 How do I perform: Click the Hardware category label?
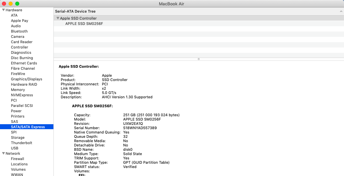pyautogui.click(x=14, y=10)
